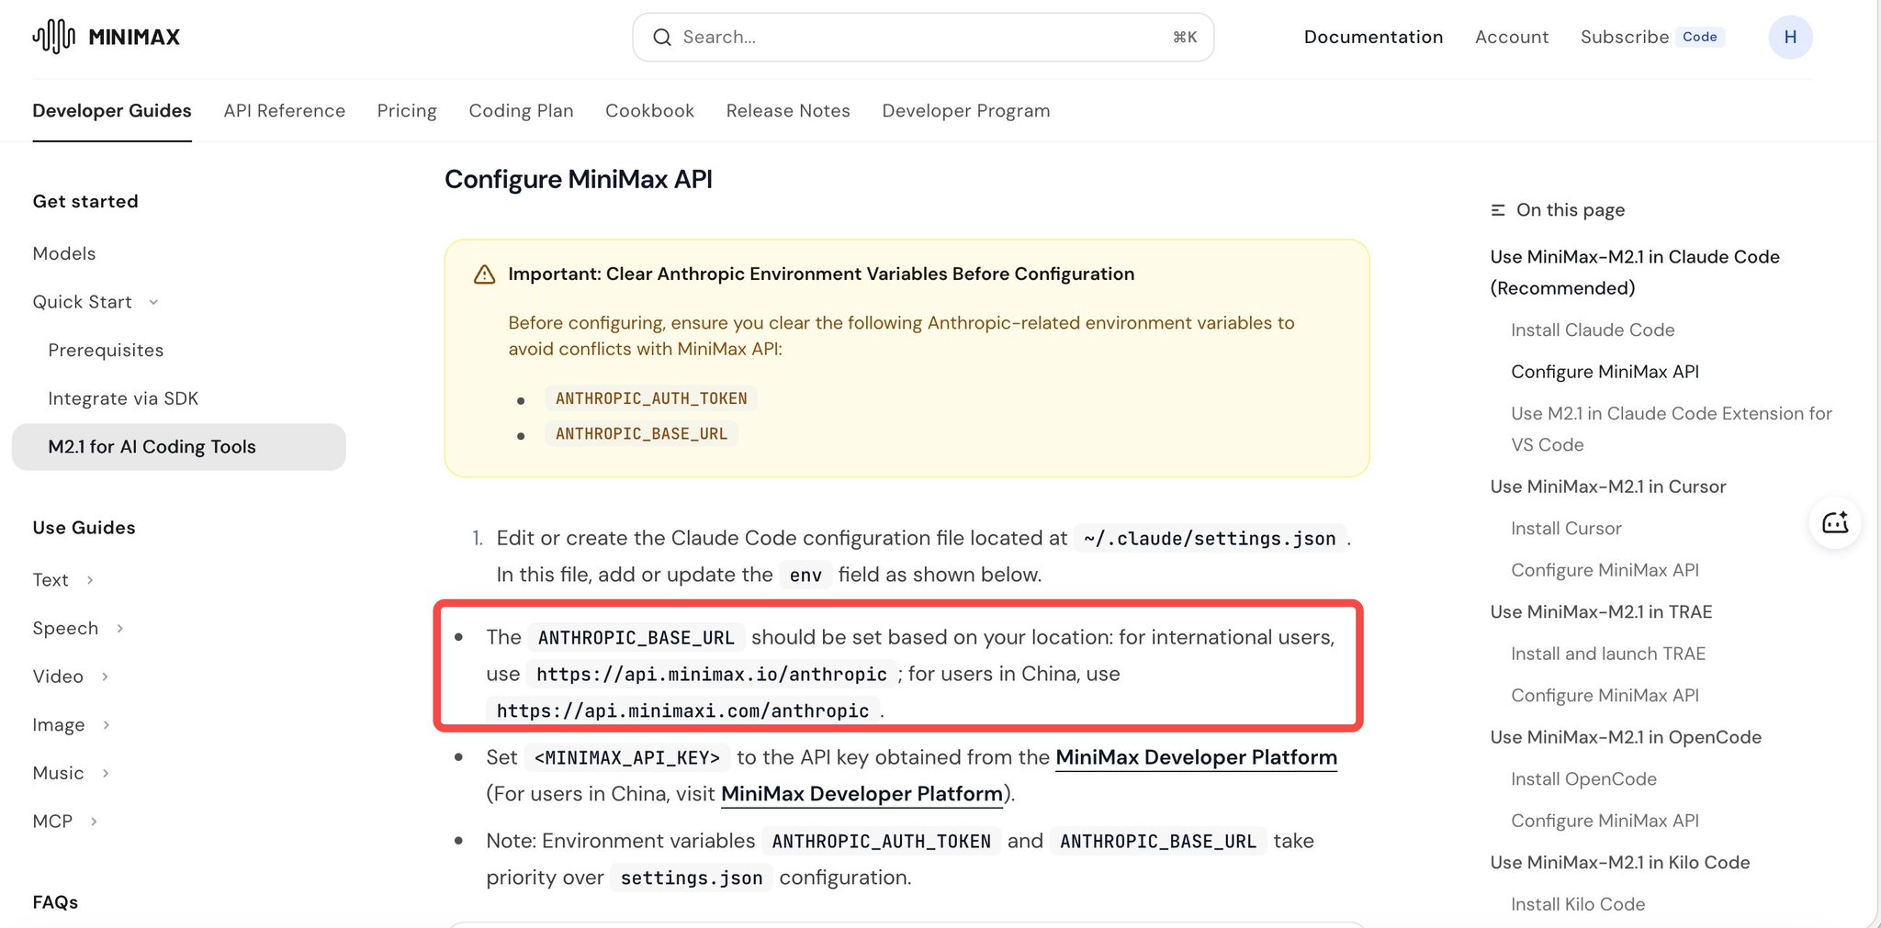The height and width of the screenshot is (928, 1881).
Task: Jump to Use M2.1 in Claude Code Extension
Action: tap(1672, 429)
